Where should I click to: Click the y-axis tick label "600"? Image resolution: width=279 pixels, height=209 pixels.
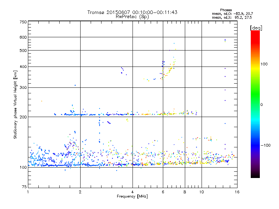click(23, 37)
